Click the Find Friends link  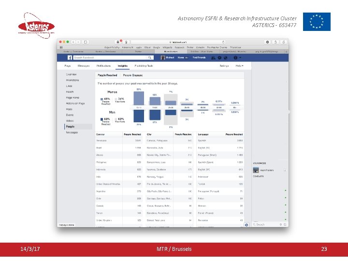pyautogui.click(x=199, y=58)
